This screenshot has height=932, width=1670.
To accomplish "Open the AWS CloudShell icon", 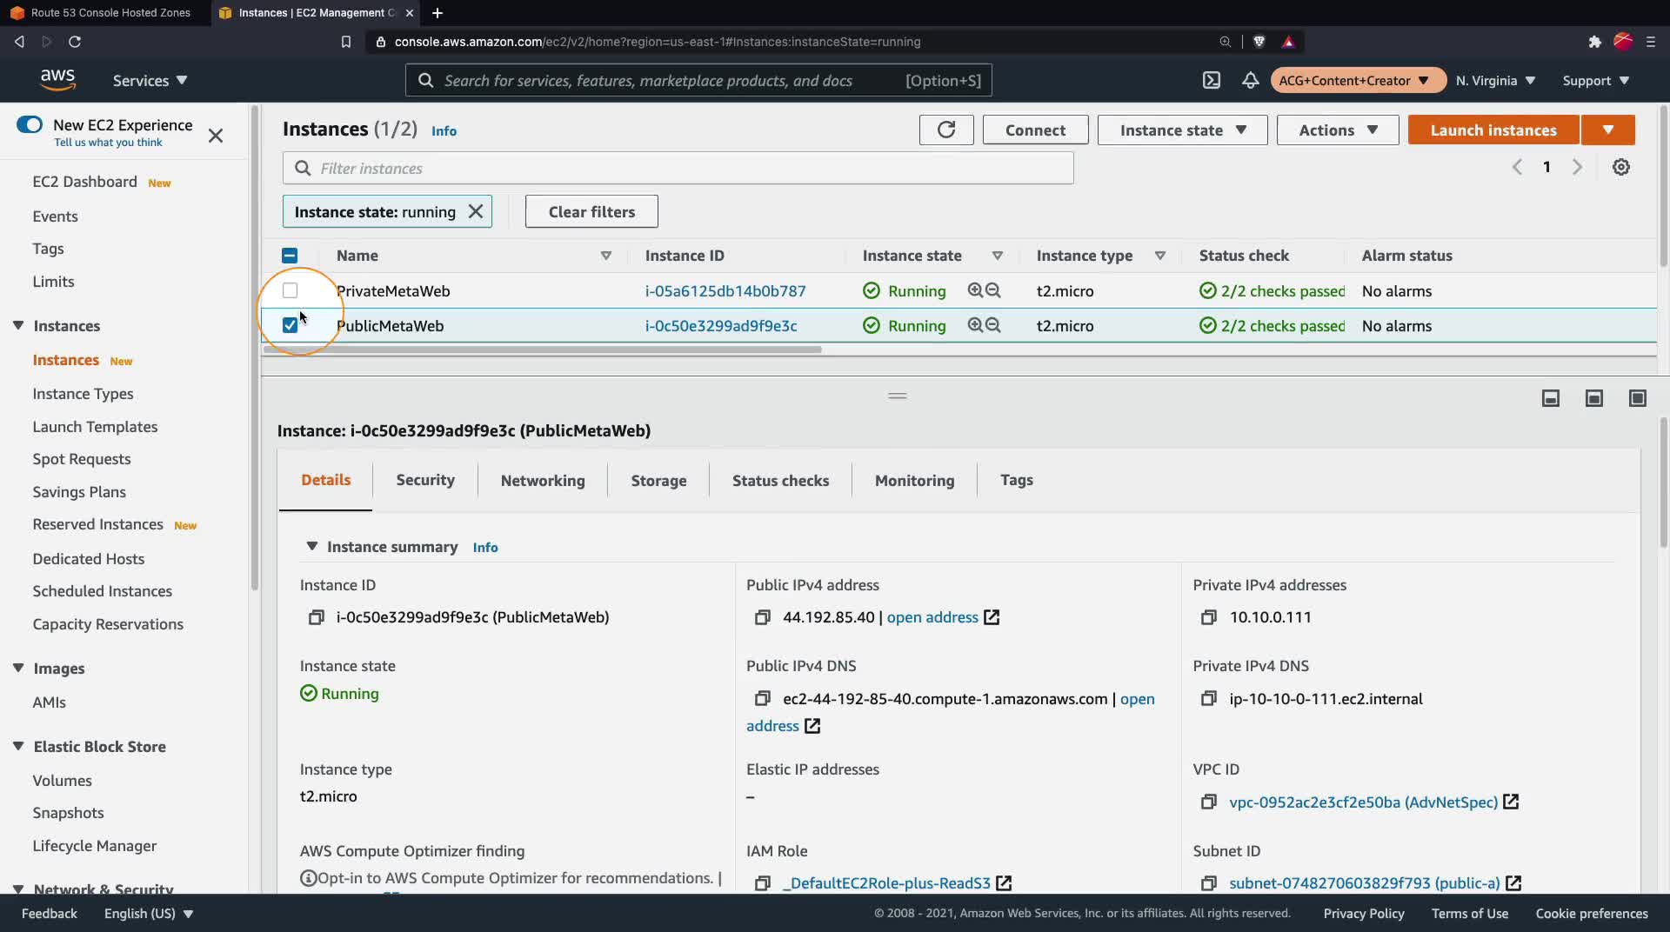I will (x=1211, y=80).
